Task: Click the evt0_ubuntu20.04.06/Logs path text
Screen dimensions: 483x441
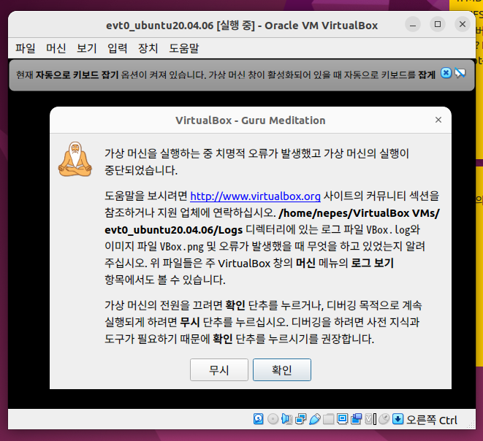Action: click(x=174, y=230)
